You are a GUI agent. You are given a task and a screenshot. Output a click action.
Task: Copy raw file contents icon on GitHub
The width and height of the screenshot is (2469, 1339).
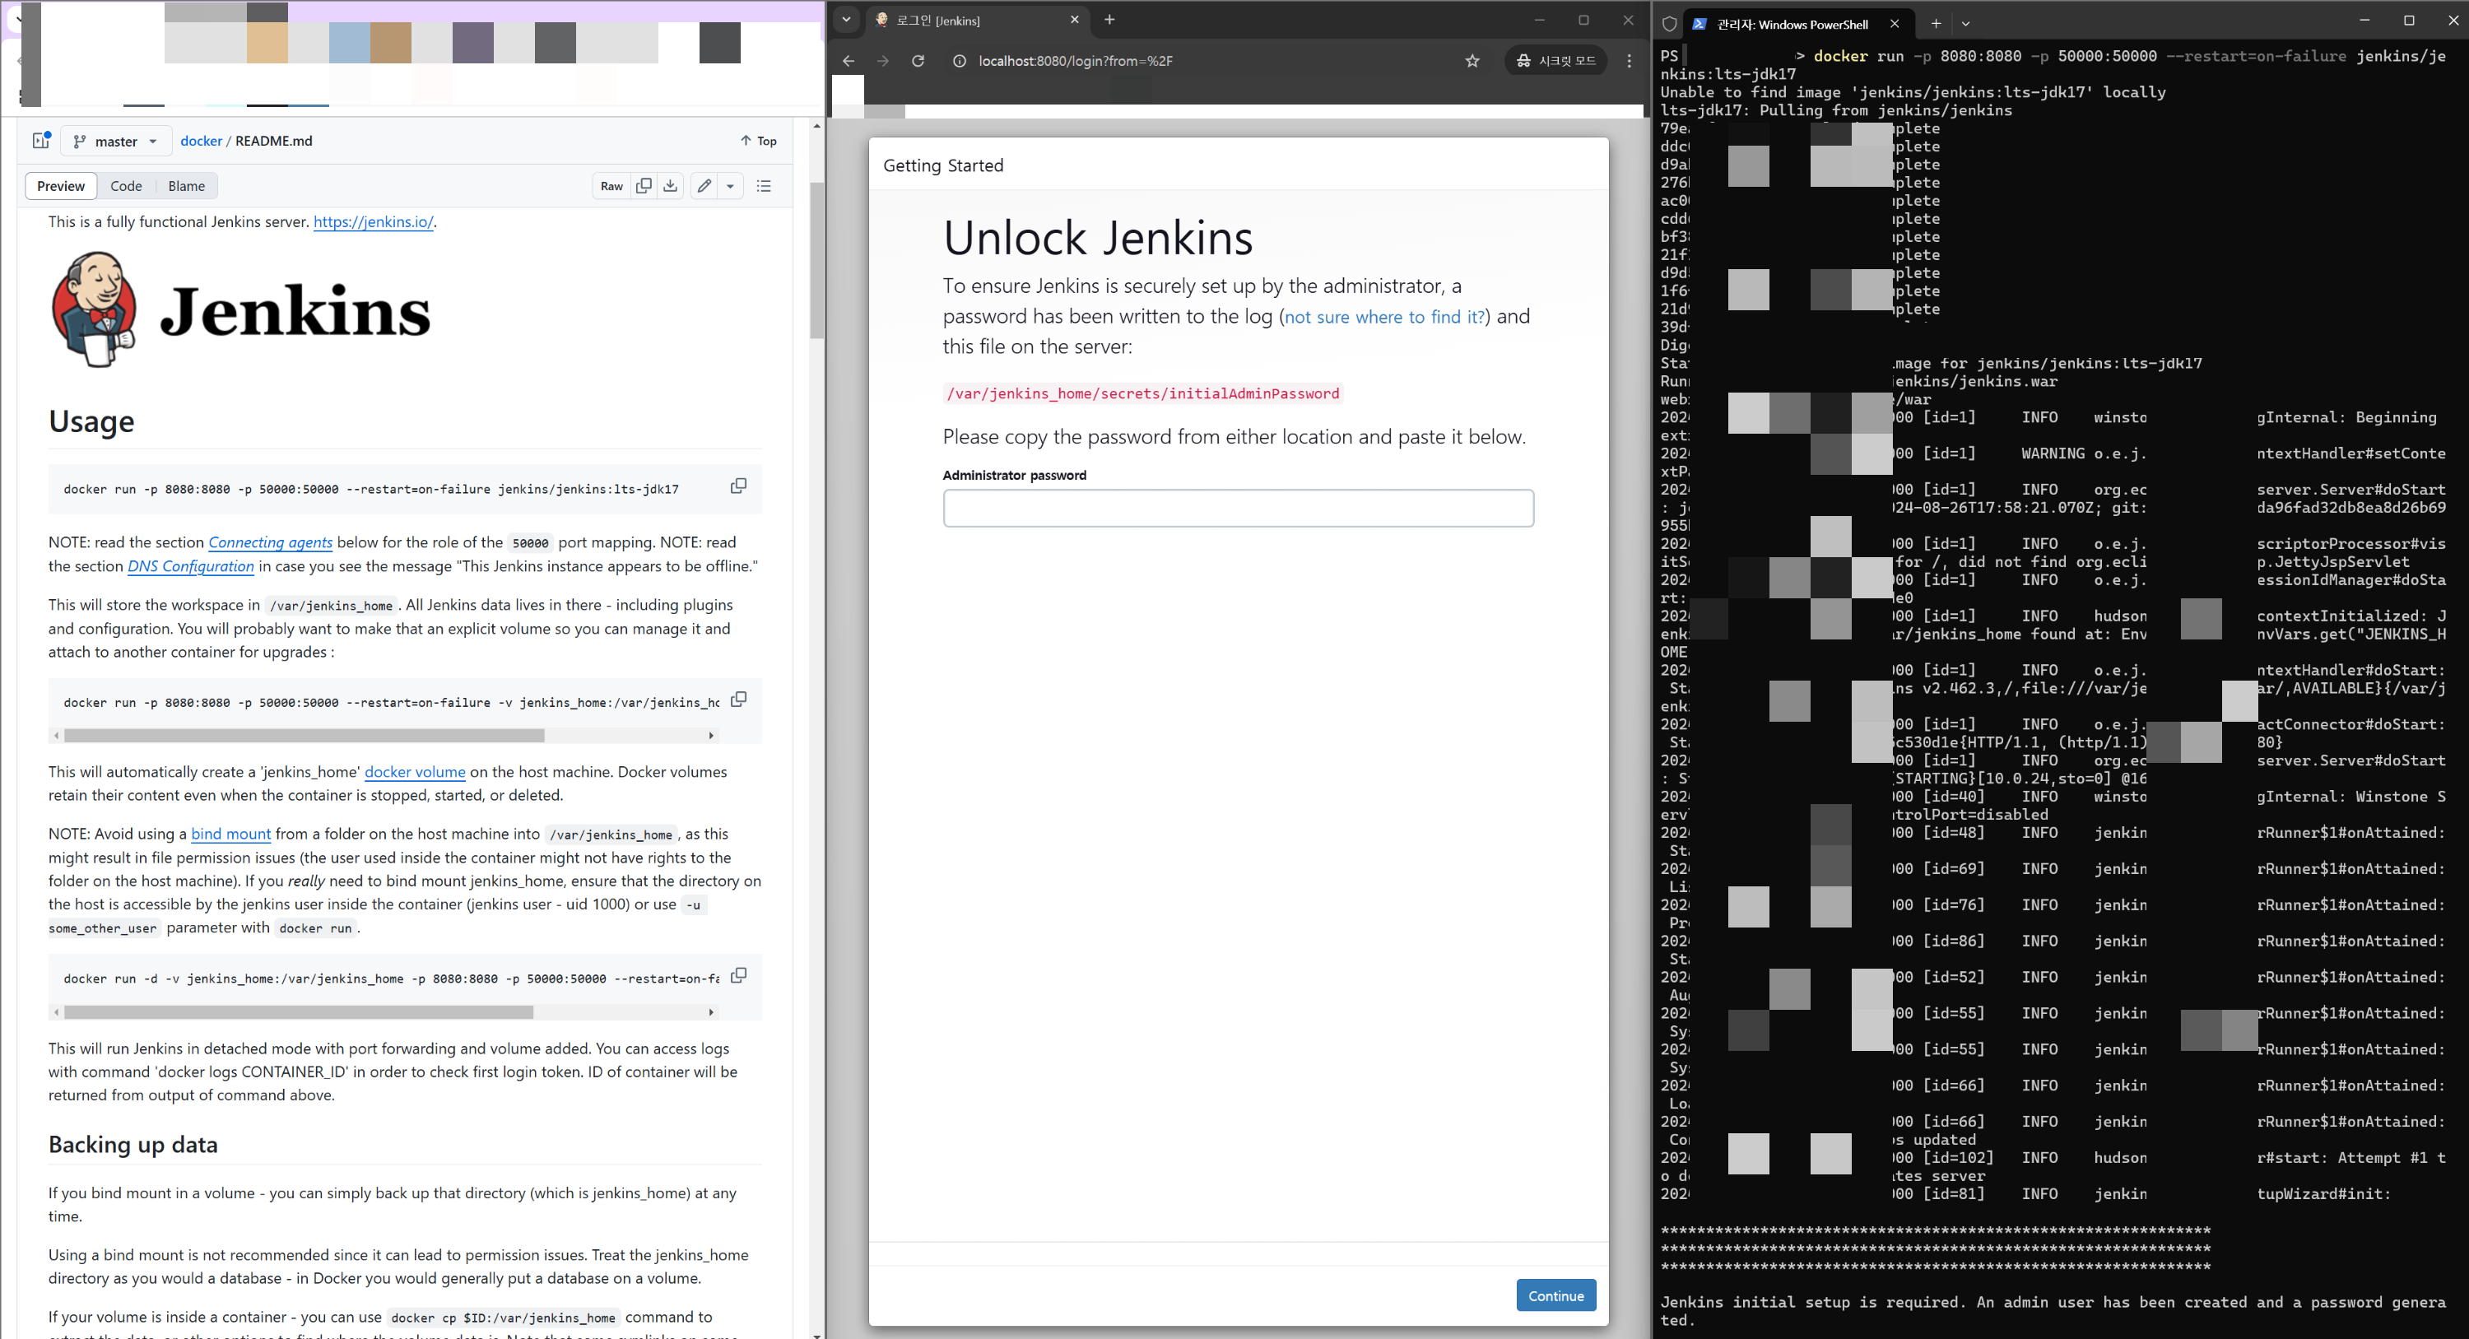(644, 186)
